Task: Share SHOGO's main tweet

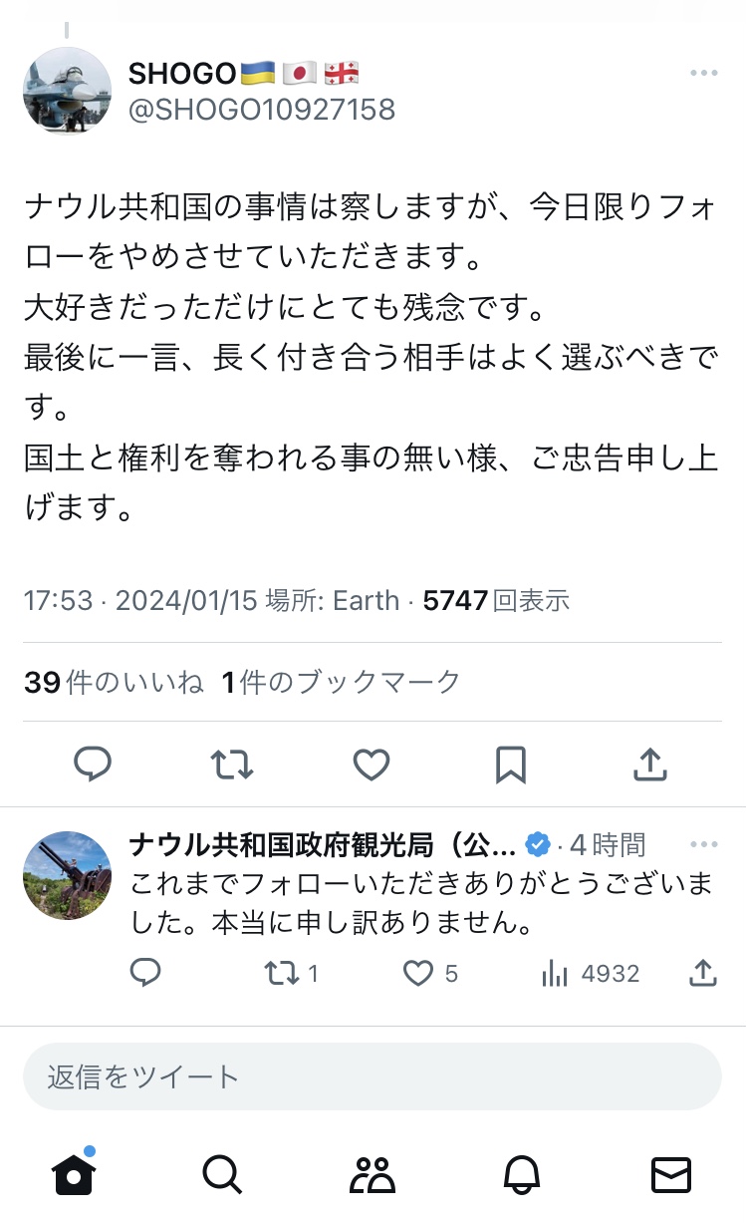Action: click(649, 764)
